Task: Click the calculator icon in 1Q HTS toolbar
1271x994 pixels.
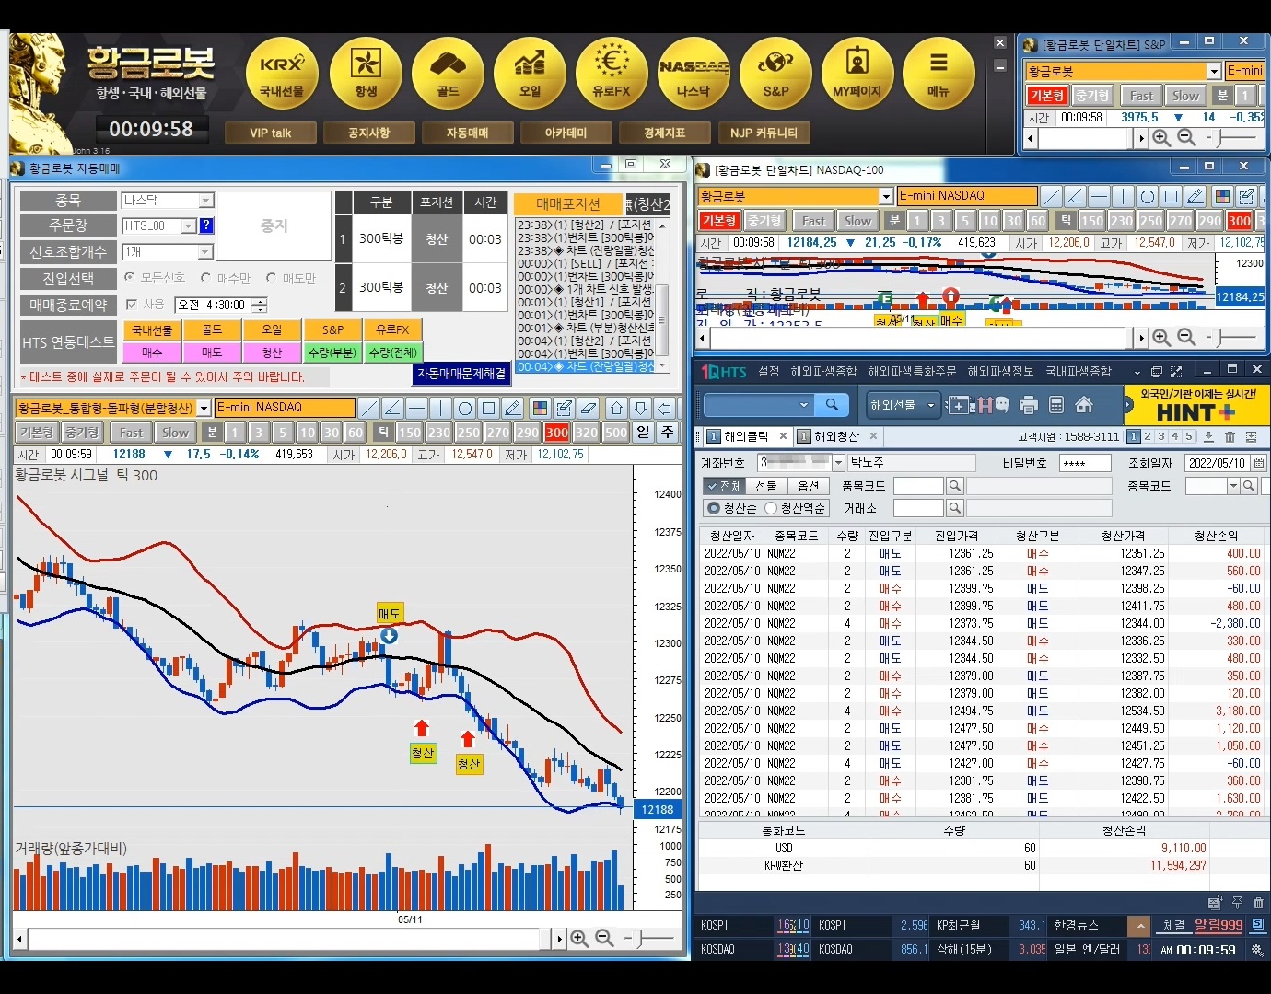Action: tap(1056, 405)
